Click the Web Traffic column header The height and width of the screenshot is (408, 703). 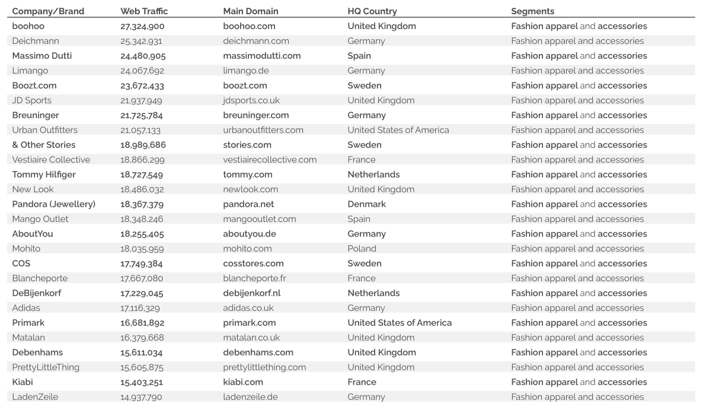click(144, 11)
